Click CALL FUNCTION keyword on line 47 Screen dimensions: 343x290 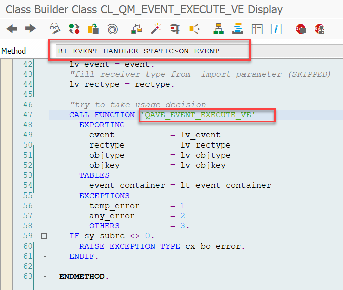tap(102, 115)
